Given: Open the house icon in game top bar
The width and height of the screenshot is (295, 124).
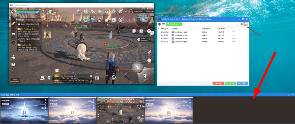Looking at the screenshot, I should [x=99, y=11].
